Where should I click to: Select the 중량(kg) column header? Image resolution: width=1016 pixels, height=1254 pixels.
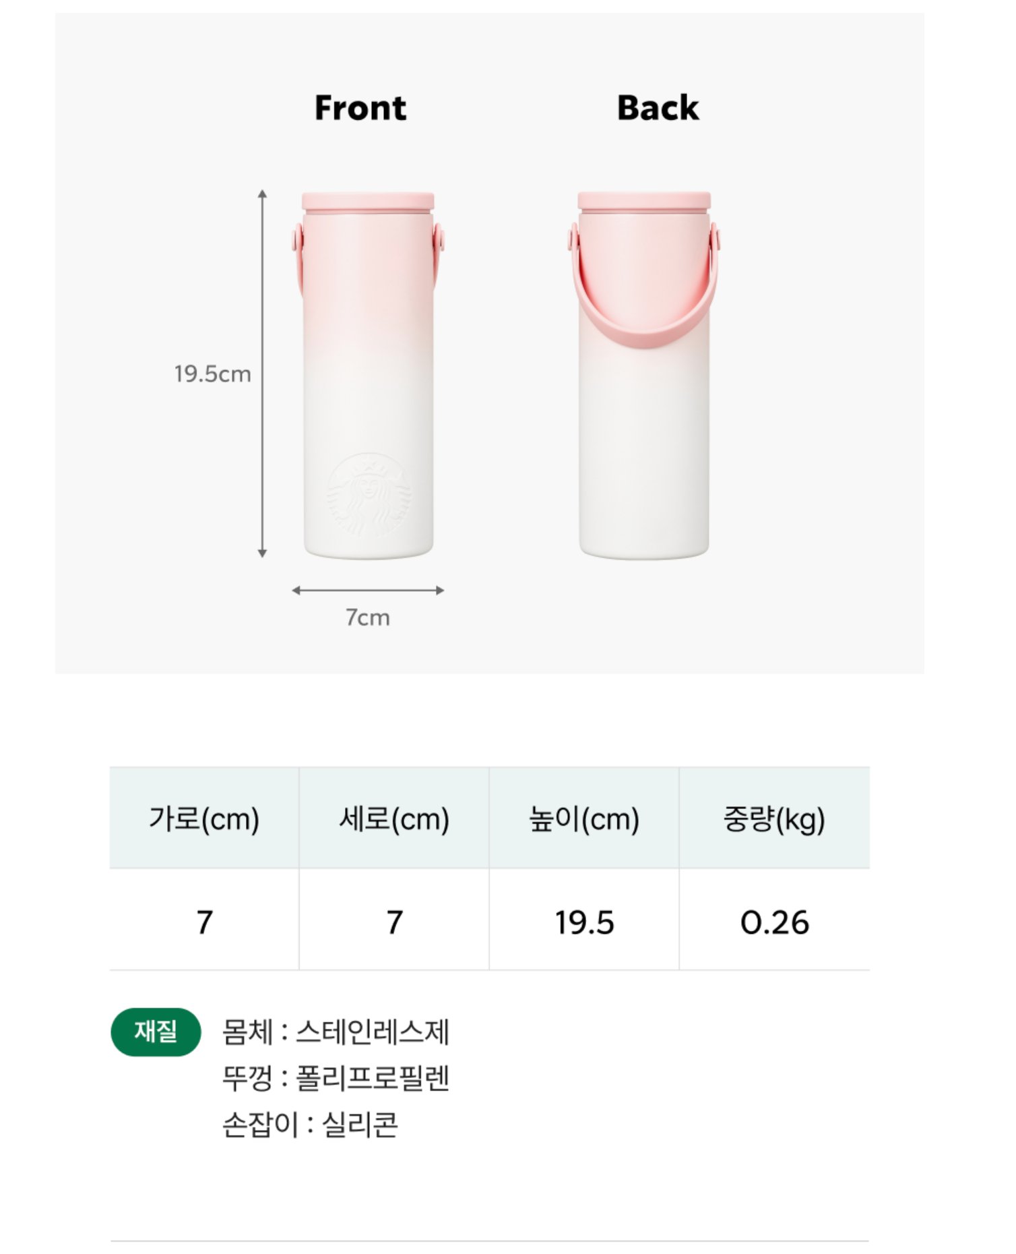(x=775, y=818)
